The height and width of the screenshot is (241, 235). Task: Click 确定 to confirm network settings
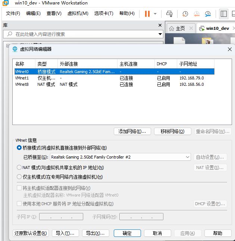coord(127,233)
